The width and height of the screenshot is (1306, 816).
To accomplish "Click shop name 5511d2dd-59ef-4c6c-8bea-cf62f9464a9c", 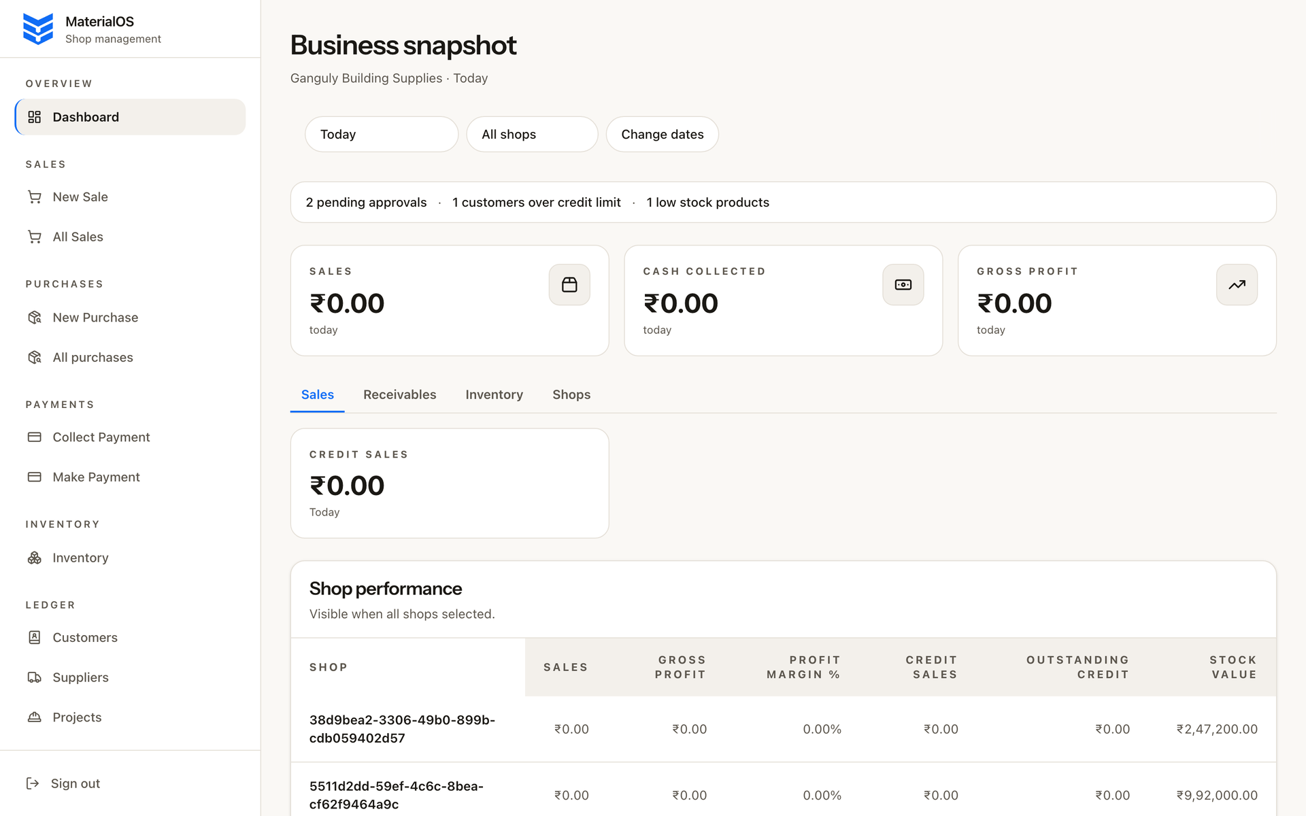I will point(397,795).
